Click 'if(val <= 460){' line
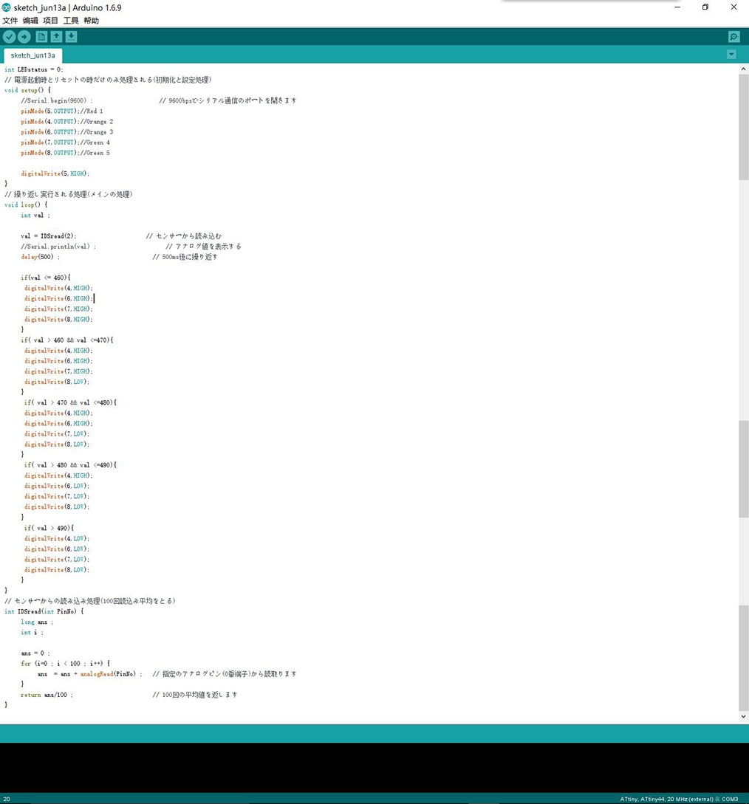This screenshot has width=749, height=804. [x=46, y=278]
